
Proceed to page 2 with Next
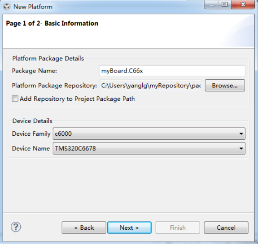point(129,228)
